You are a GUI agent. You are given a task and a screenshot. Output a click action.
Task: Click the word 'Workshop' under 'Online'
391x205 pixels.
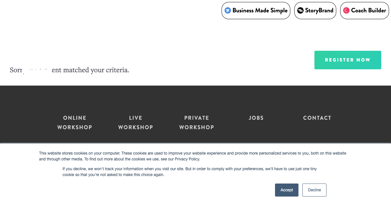pos(75,127)
